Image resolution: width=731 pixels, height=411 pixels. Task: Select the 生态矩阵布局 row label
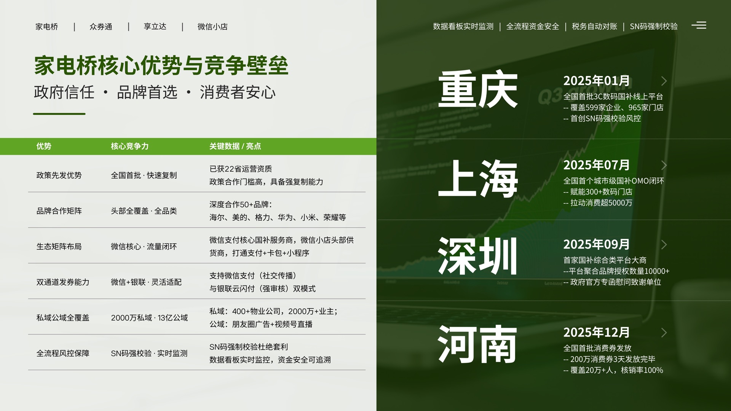click(x=59, y=247)
